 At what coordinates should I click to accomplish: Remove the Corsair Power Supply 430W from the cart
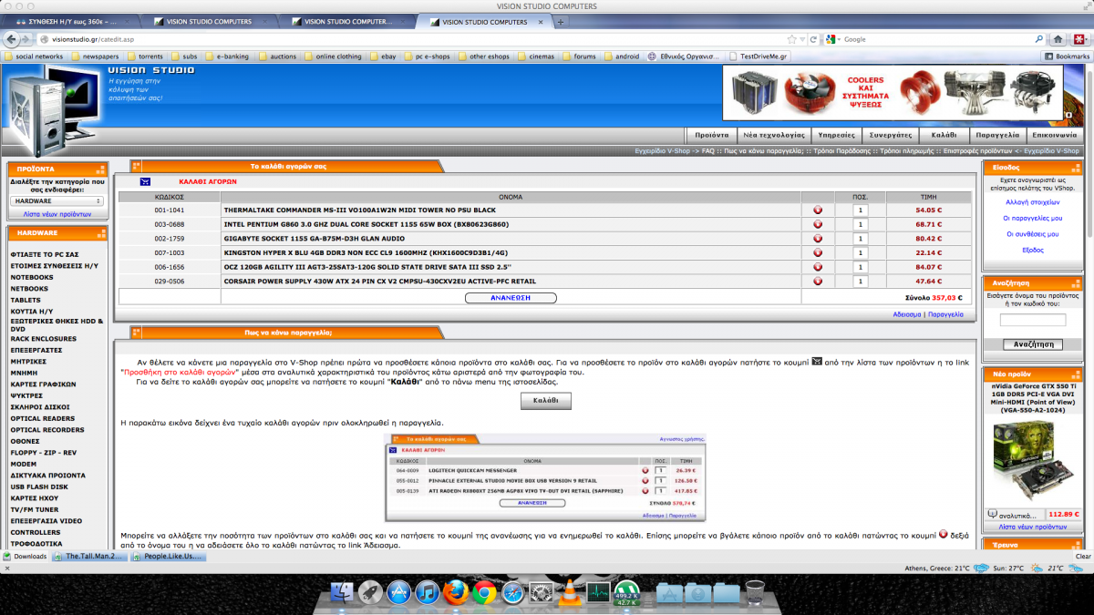coord(818,282)
